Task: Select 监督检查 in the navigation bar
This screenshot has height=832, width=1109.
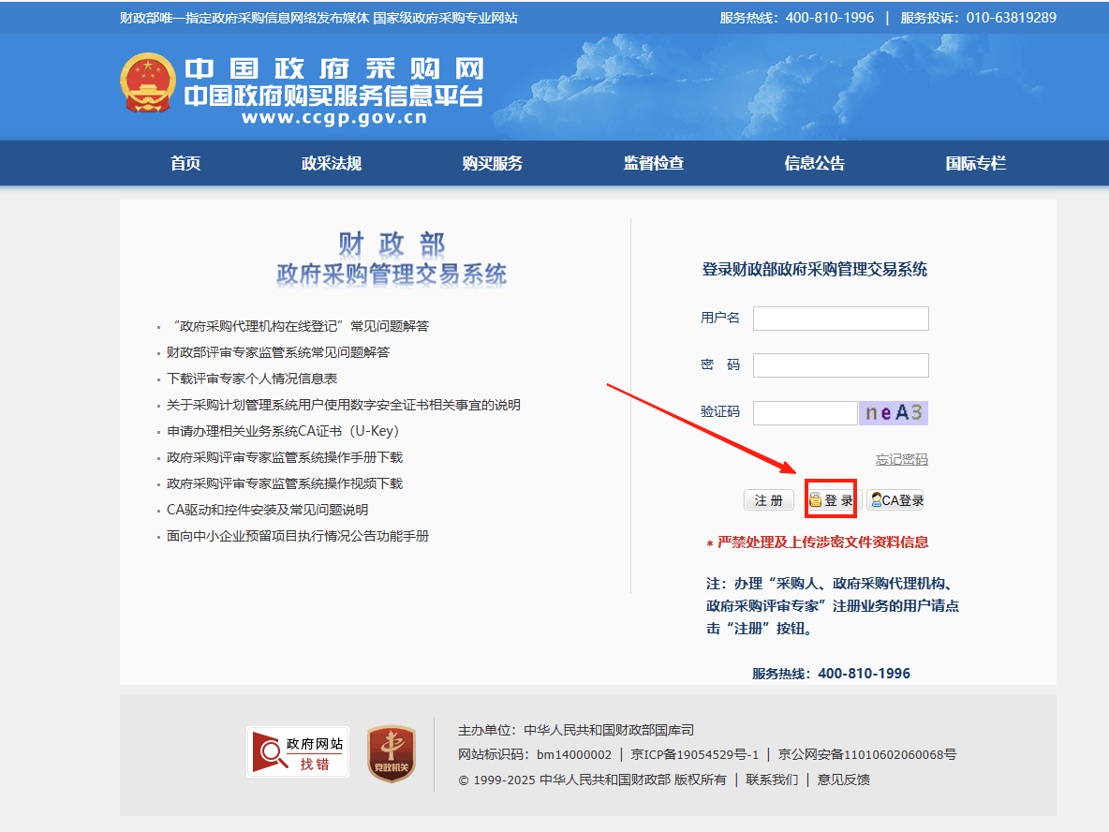Action: [654, 163]
